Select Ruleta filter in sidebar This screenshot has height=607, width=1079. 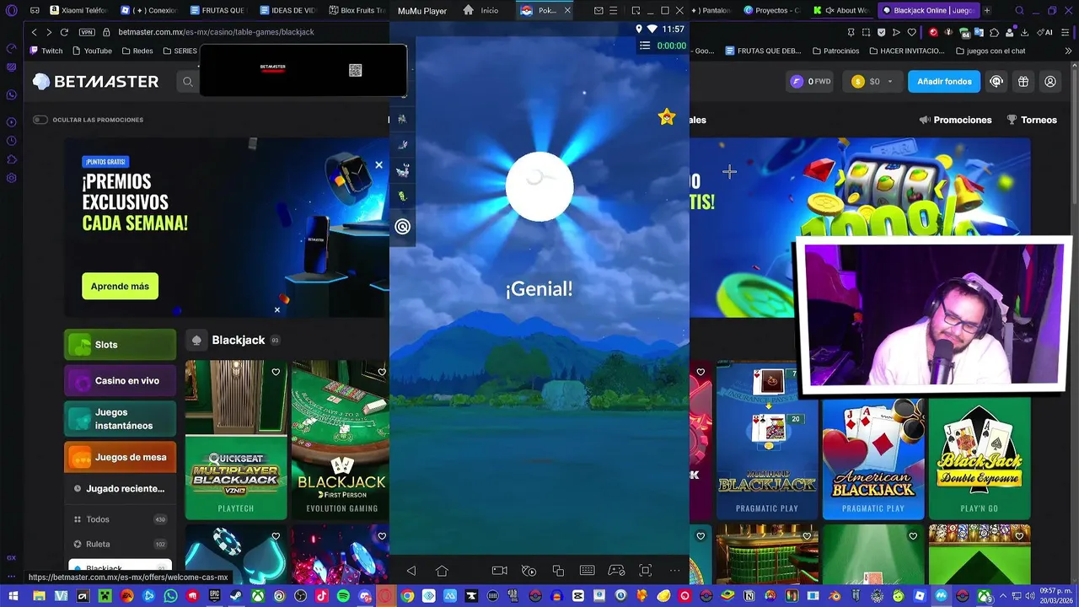click(120, 544)
